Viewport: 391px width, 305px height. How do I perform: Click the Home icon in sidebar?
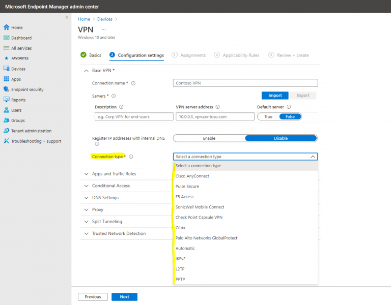7,27
